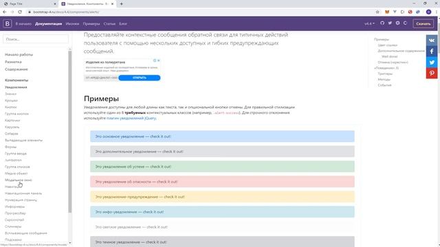
Task: Go back with browser back arrow
Action: point(5,12)
